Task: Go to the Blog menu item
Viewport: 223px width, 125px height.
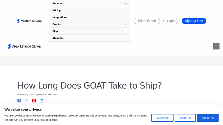Action: click(x=55, y=31)
